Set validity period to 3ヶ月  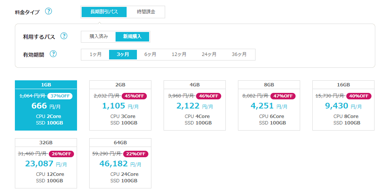[123, 54]
